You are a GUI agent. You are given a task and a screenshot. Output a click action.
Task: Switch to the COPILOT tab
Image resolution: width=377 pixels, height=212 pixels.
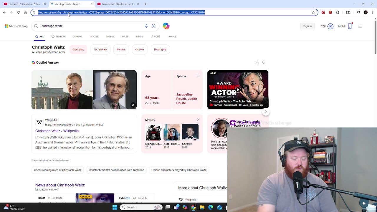click(x=77, y=37)
